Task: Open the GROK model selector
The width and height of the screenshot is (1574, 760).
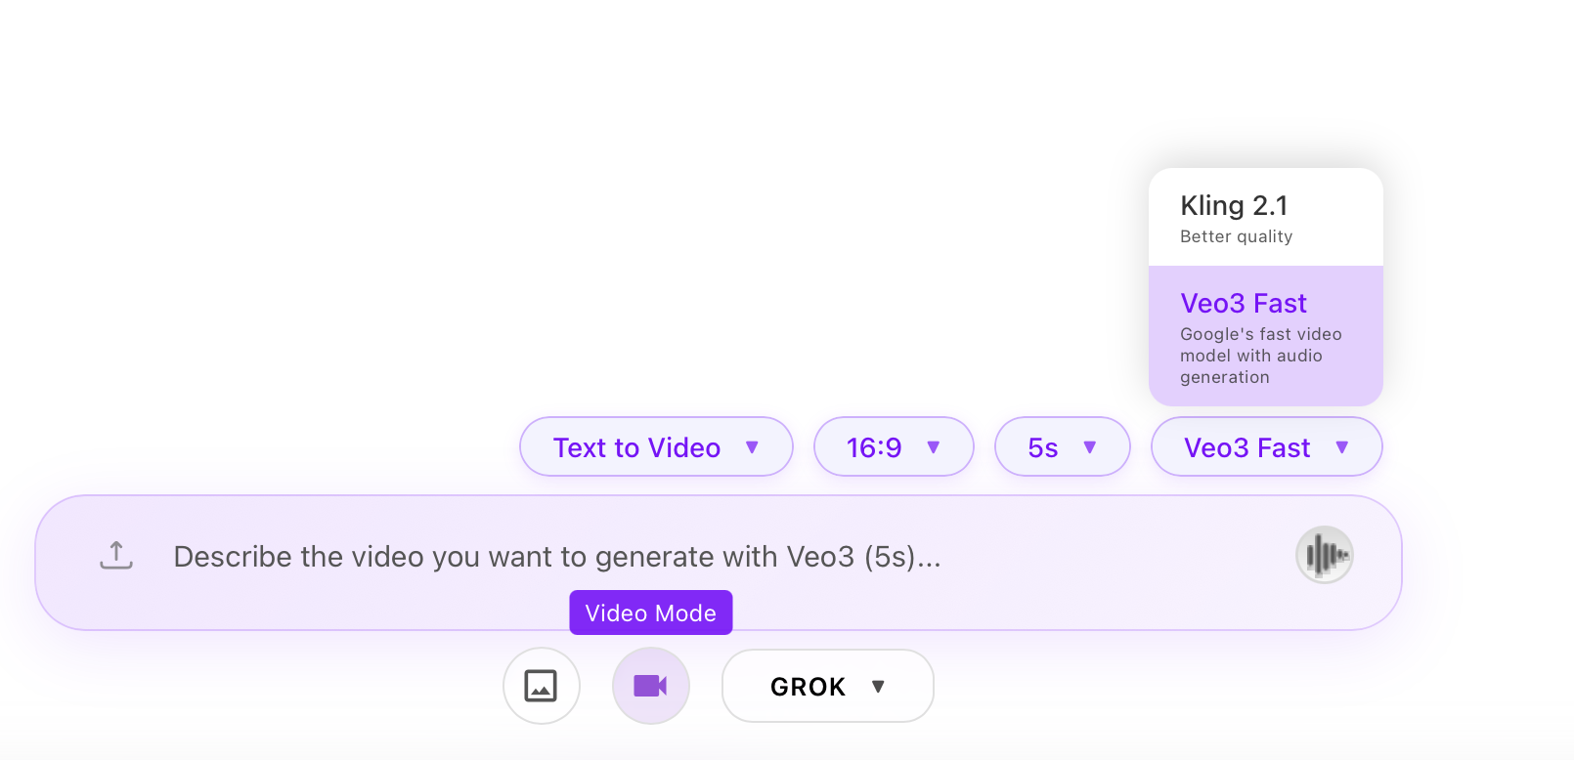Action: [808, 687]
